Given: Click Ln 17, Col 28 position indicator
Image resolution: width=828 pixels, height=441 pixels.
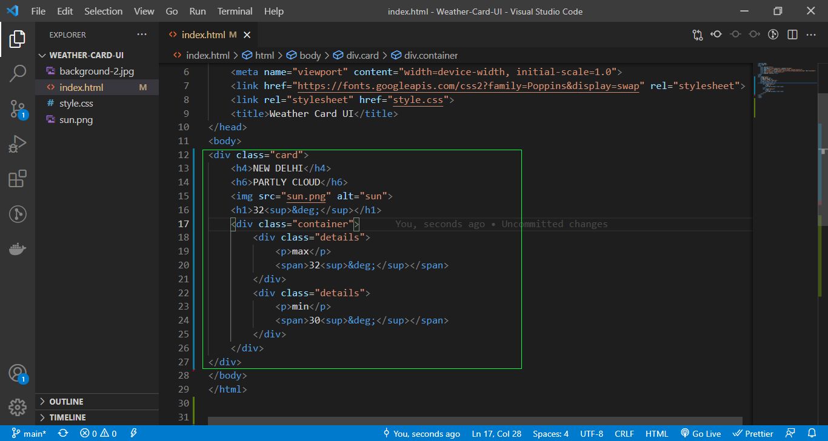Looking at the screenshot, I should point(496,434).
